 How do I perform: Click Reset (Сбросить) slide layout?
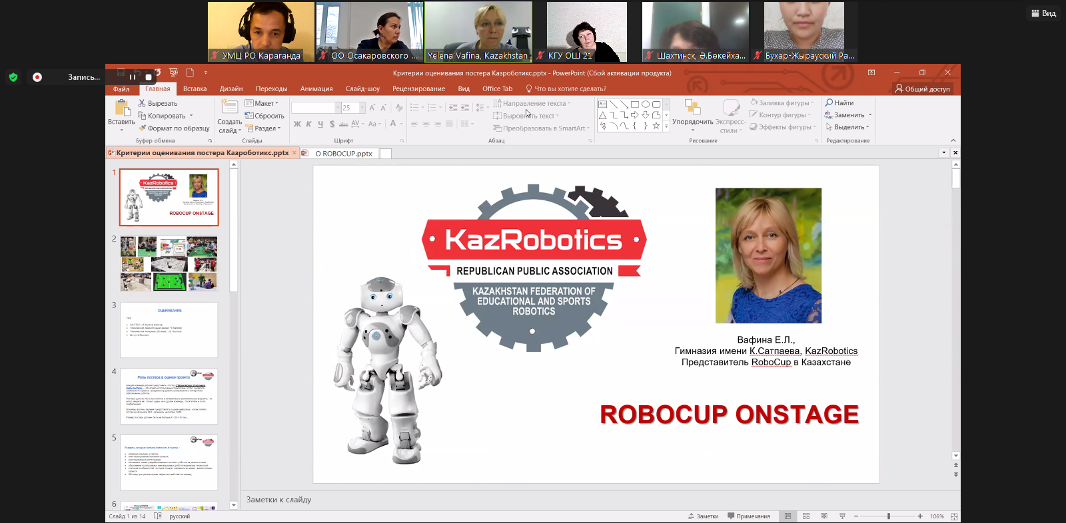click(x=265, y=116)
